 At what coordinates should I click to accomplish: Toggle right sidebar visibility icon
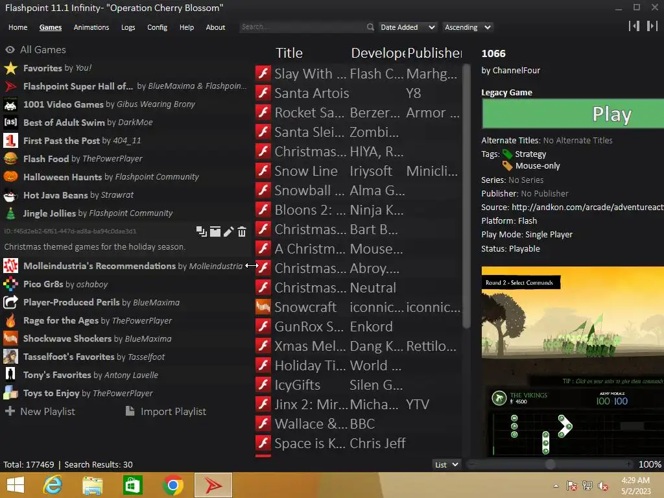point(652,26)
